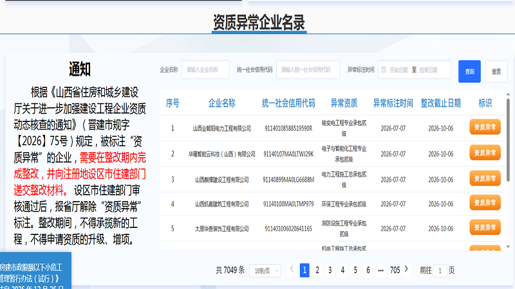Viewport: 515px width, 289px height.
Task: Click credit code 91140108588519590R
Action: (288, 128)
